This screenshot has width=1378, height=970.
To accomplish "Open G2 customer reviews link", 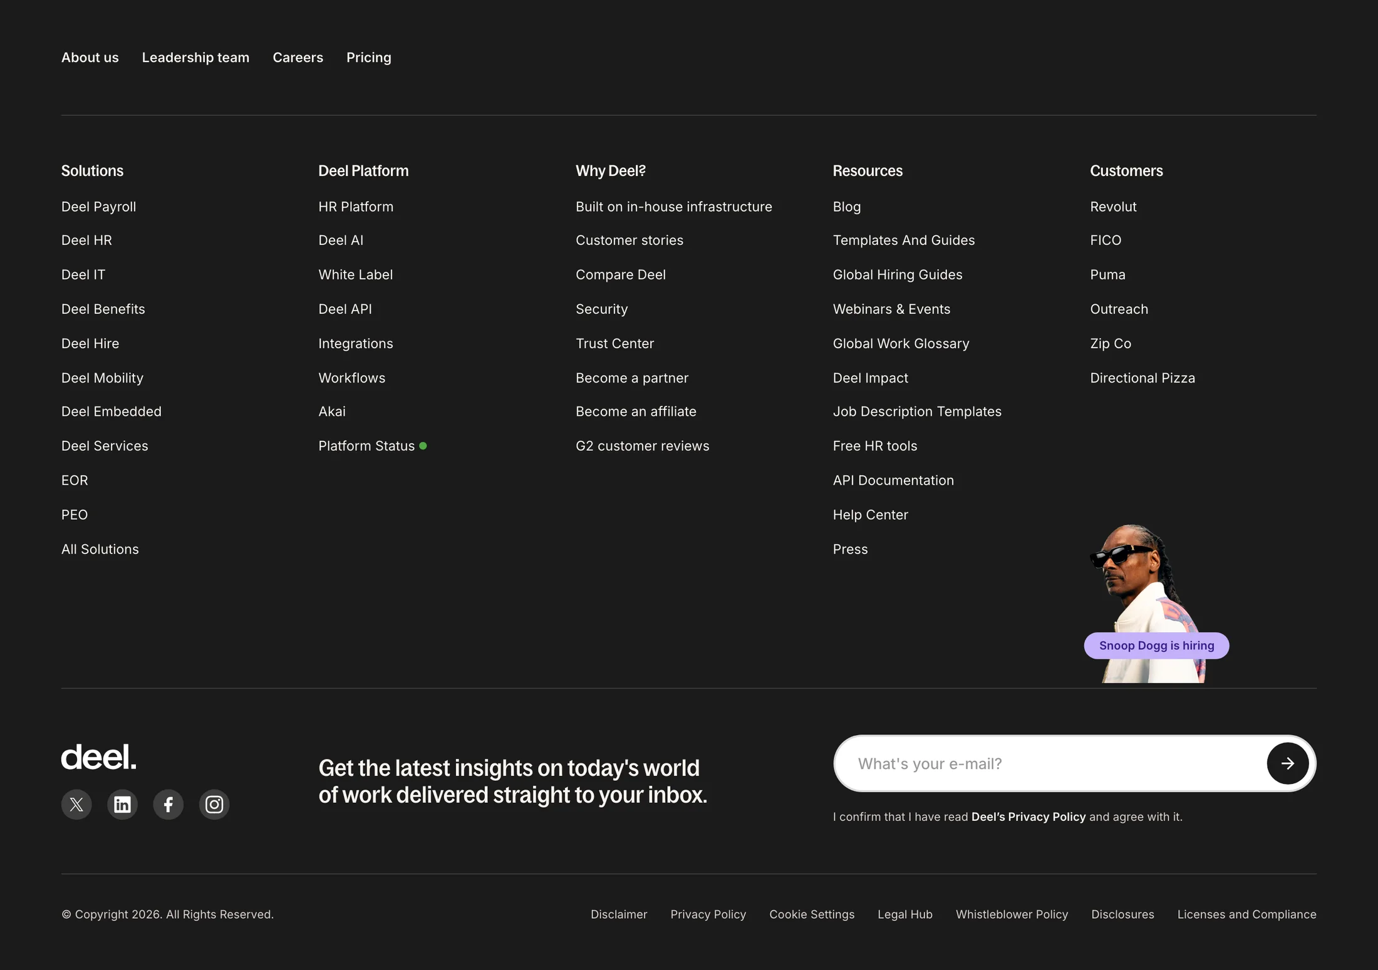I will coord(643,446).
